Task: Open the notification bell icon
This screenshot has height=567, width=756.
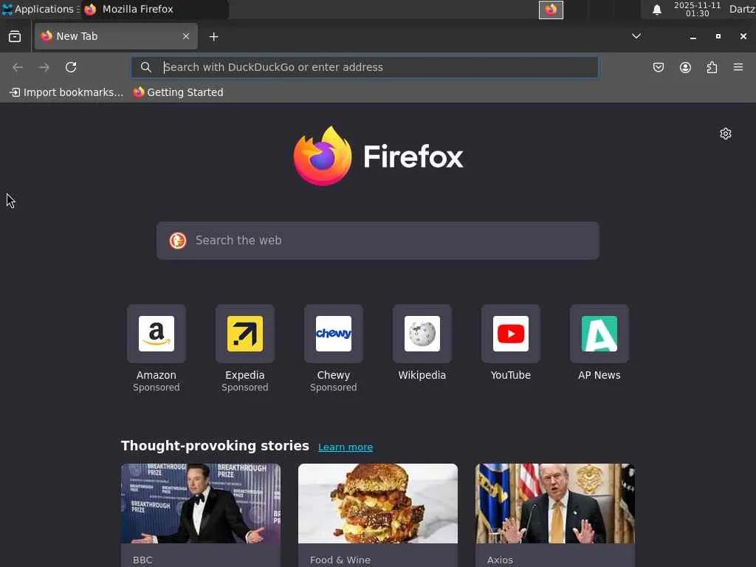Action: (x=656, y=10)
